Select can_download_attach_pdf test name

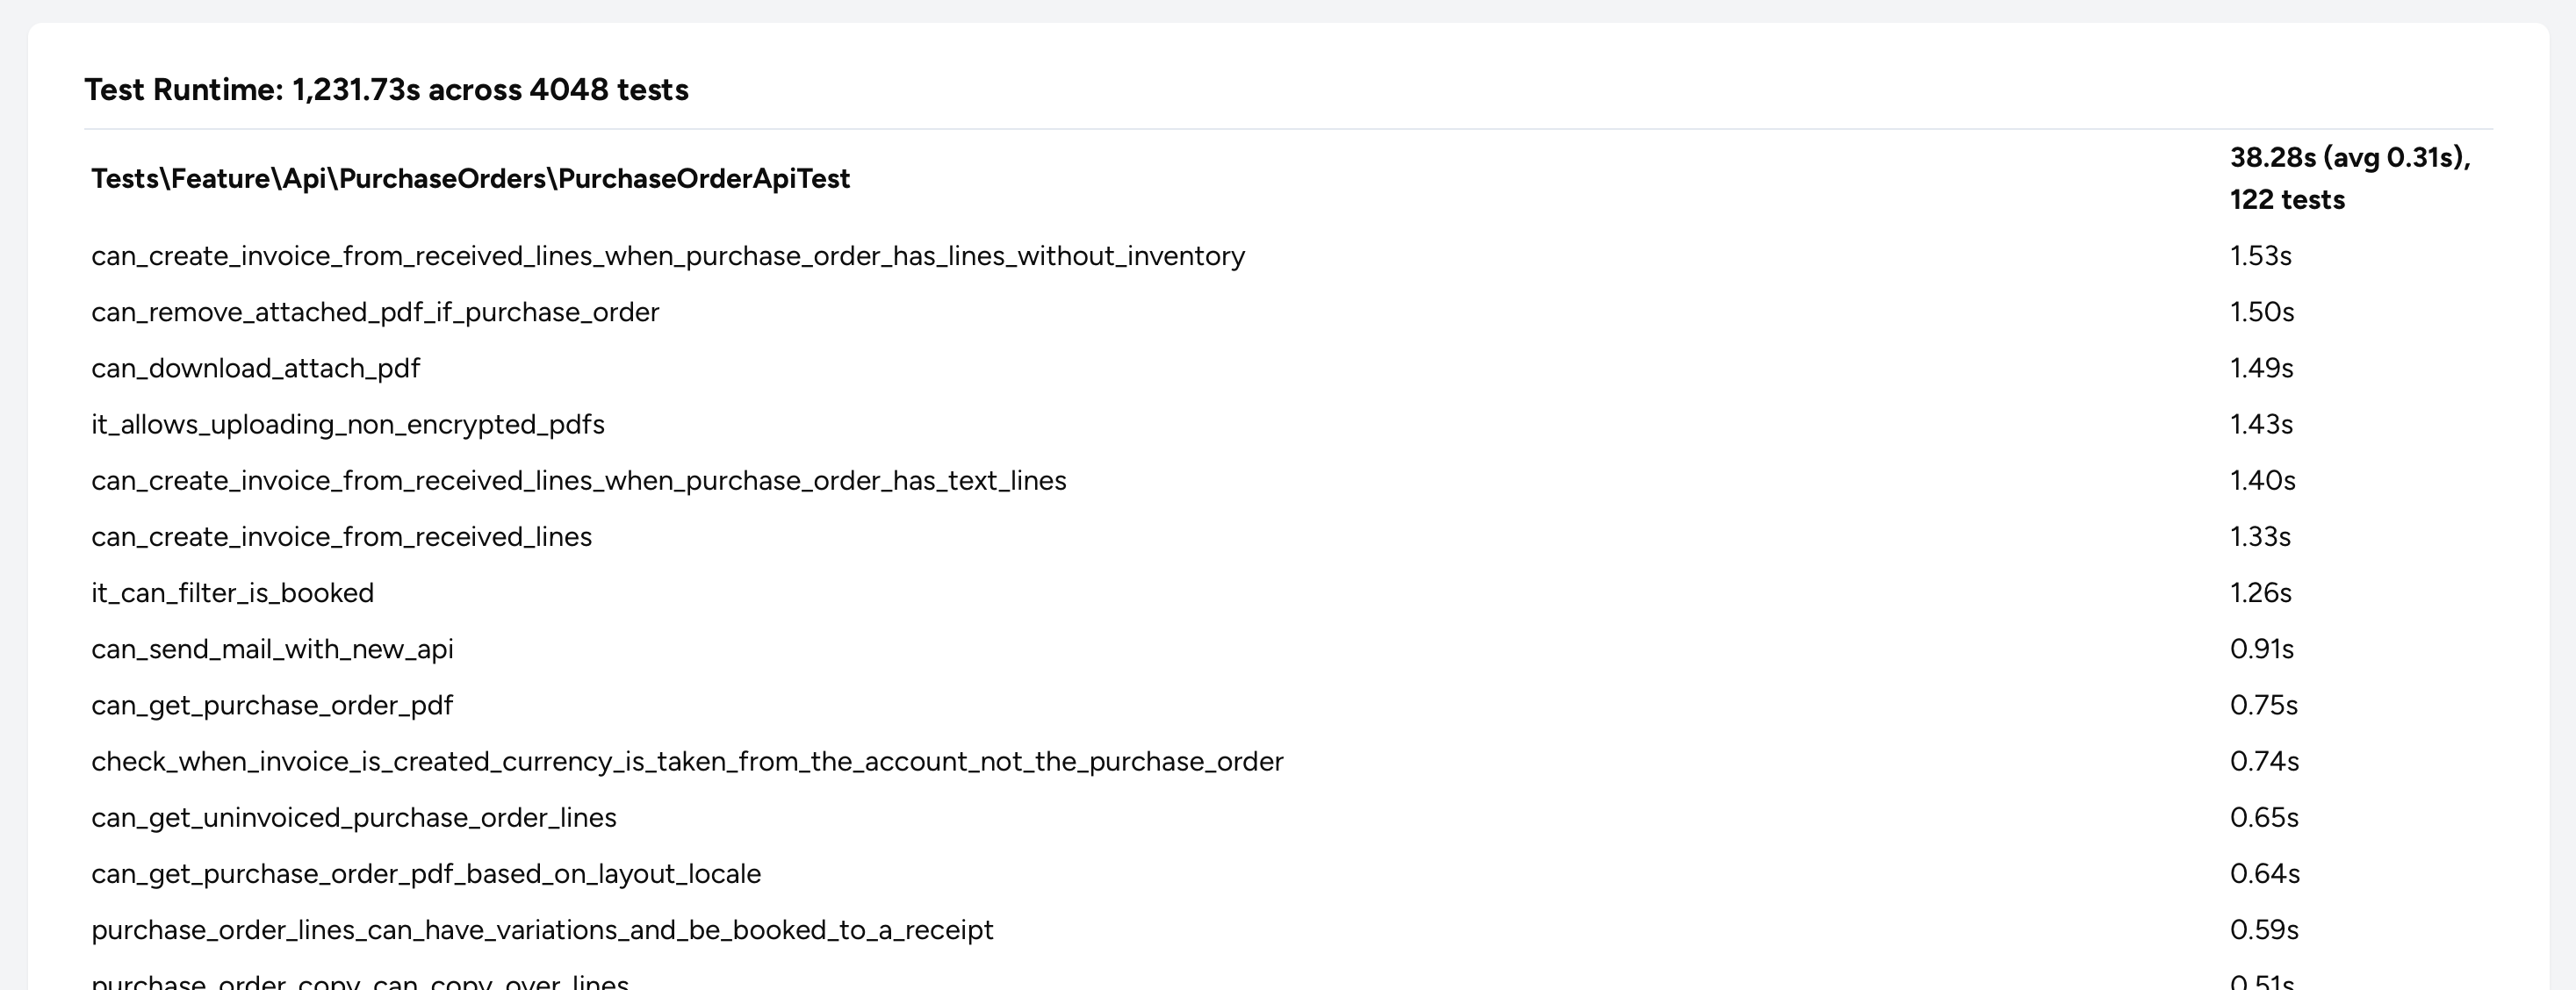point(255,369)
